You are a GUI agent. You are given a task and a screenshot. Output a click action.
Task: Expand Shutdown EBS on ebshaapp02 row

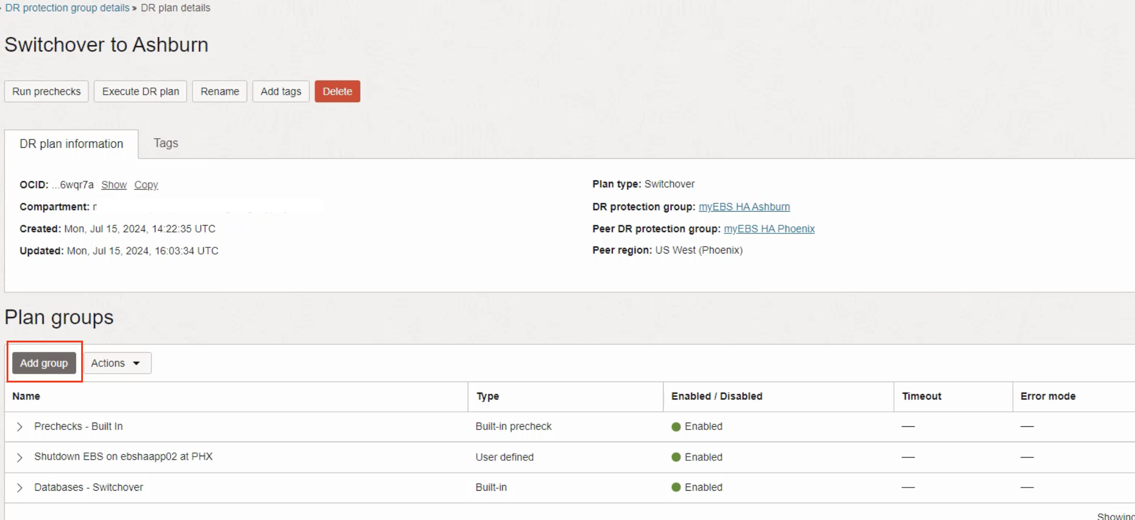pyautogui.click(x=20, y=458)
